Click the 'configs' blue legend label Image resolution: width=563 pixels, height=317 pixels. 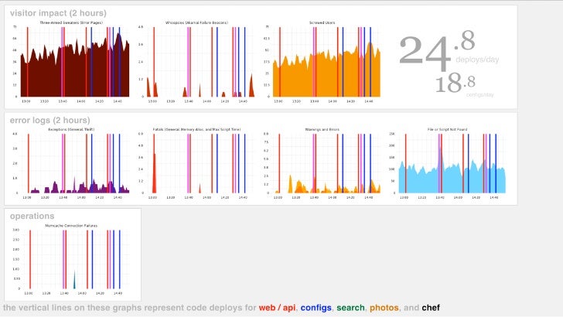[316, 308]
